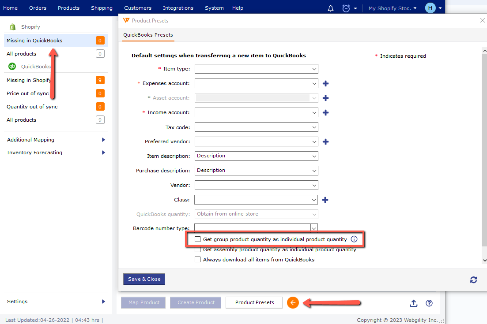
Task: Click the Webgility logo in dialog title
Action: point(126,20)
